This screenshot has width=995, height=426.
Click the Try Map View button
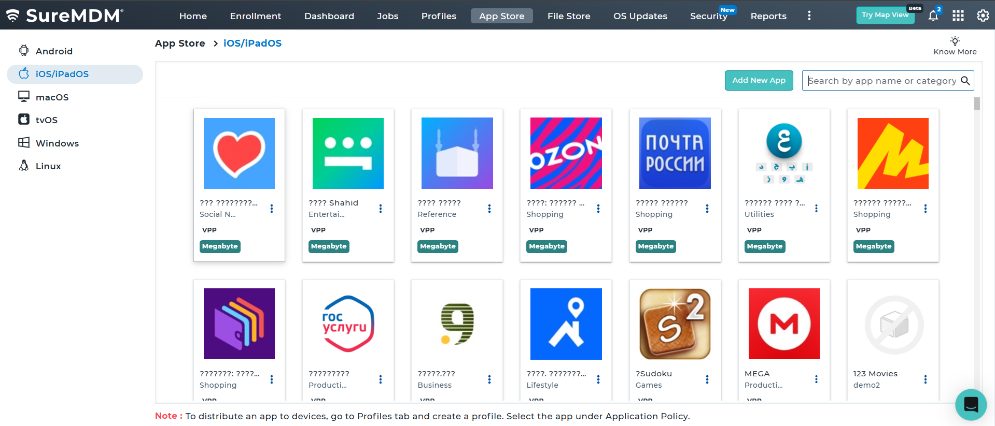coord(885,15)
